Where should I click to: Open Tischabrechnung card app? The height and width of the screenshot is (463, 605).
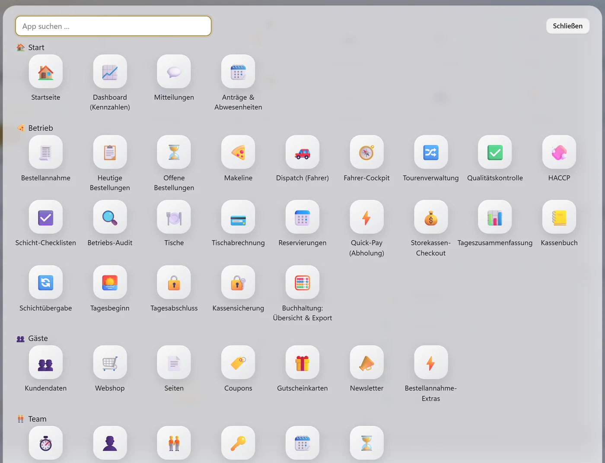click(x=238, y=217)
